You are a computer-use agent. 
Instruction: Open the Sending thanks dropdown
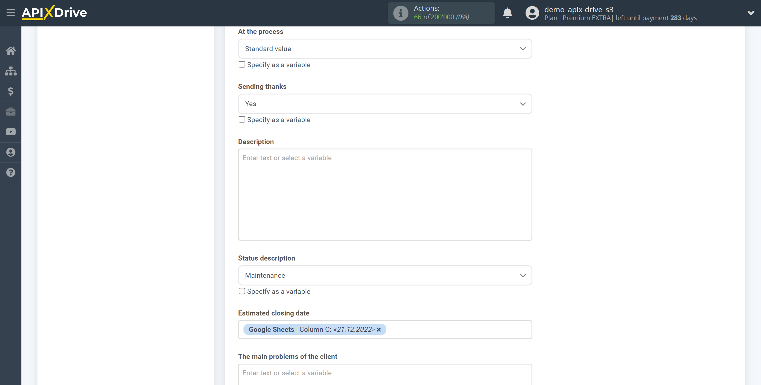385,104
